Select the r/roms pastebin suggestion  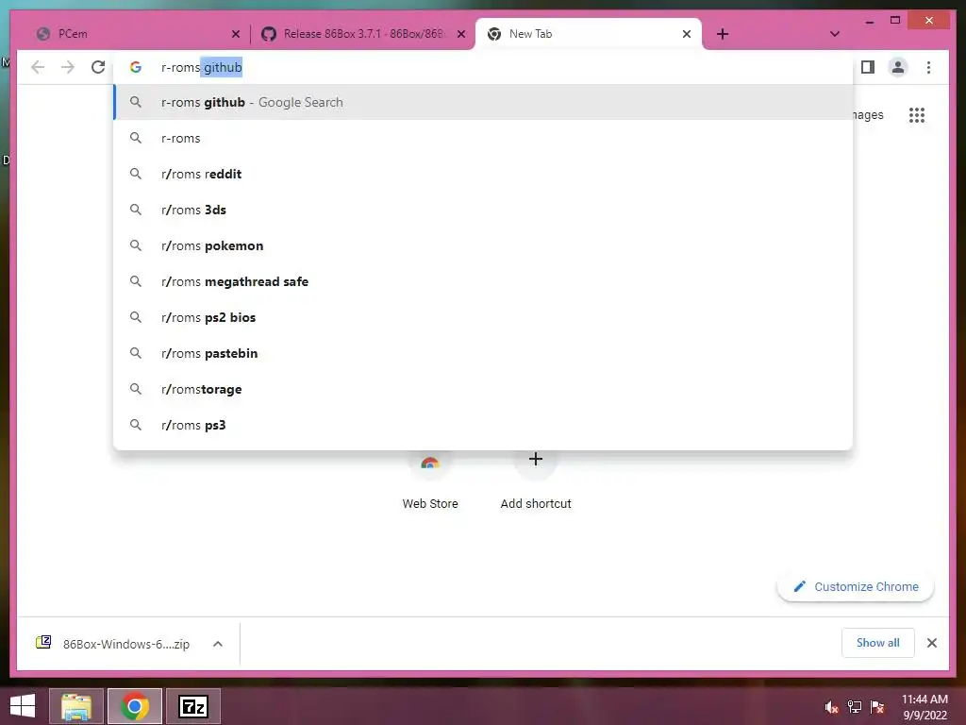pyautogui.click(x=483, y=353)
